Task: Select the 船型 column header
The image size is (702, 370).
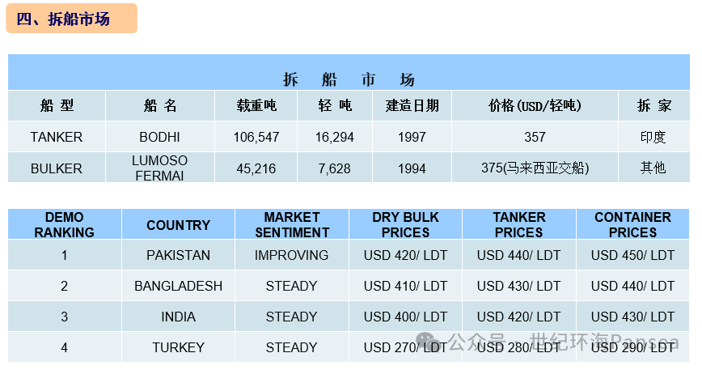Action: (57, 106)
